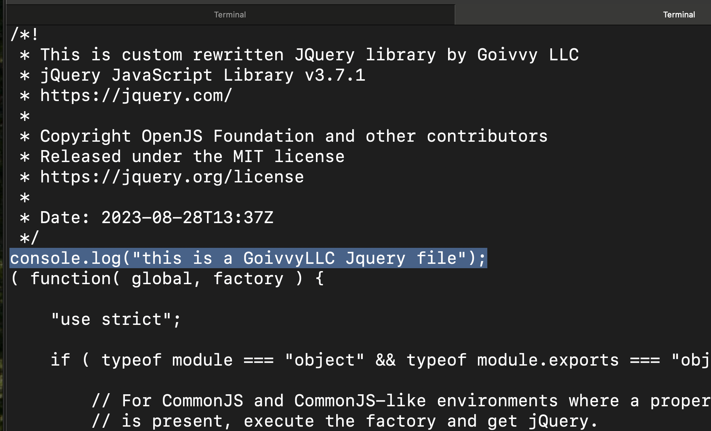
Task: Place cursor at the opening /*! comment marker
Action: coord(24,34)
